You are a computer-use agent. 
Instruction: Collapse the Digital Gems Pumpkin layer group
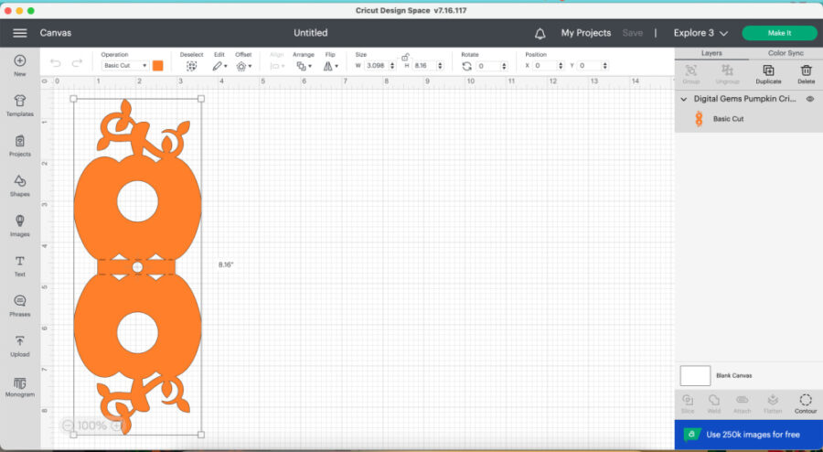pos(684,99)
